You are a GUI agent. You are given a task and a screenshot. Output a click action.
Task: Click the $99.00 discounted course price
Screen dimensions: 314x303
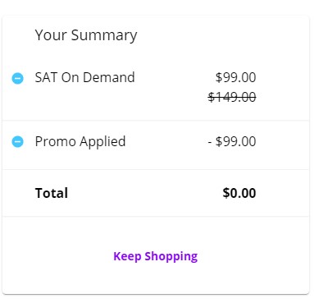point(235,77)
